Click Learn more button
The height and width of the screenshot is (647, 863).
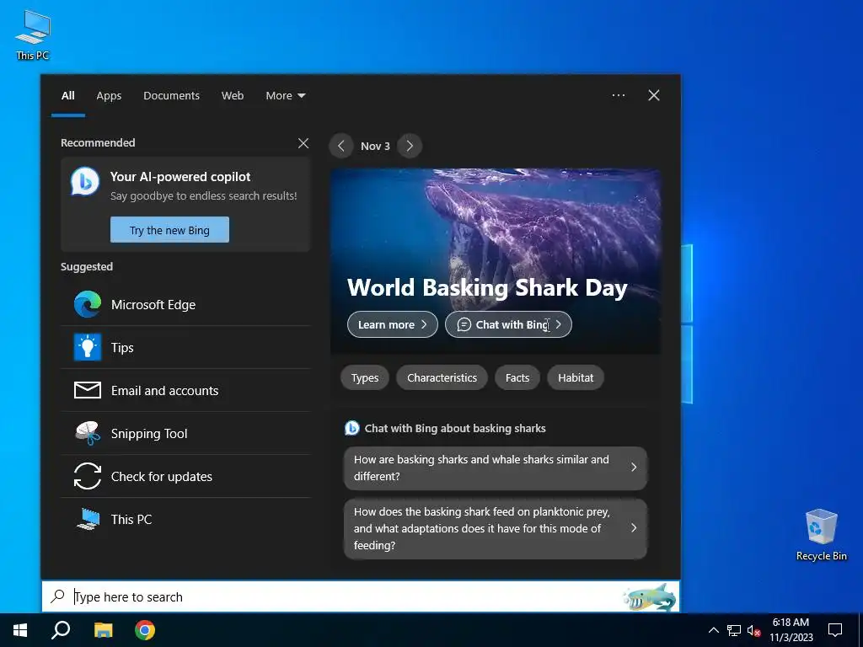pyautogui.click(x=393, y=324)
